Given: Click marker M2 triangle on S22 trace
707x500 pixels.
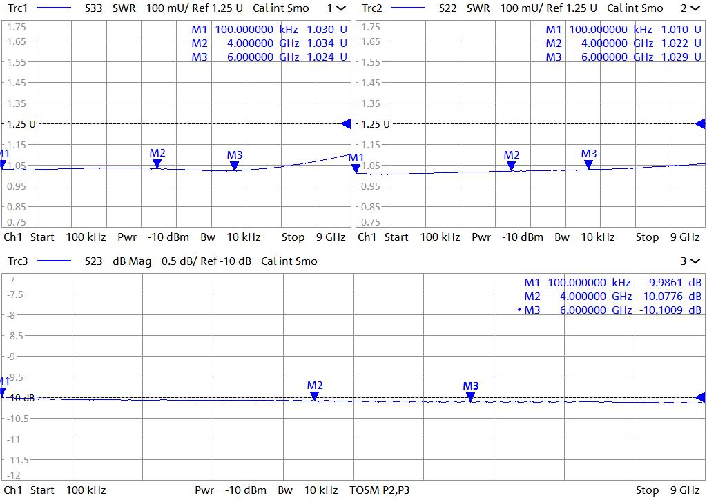Looking at the screenshot, I should point(511,166).
